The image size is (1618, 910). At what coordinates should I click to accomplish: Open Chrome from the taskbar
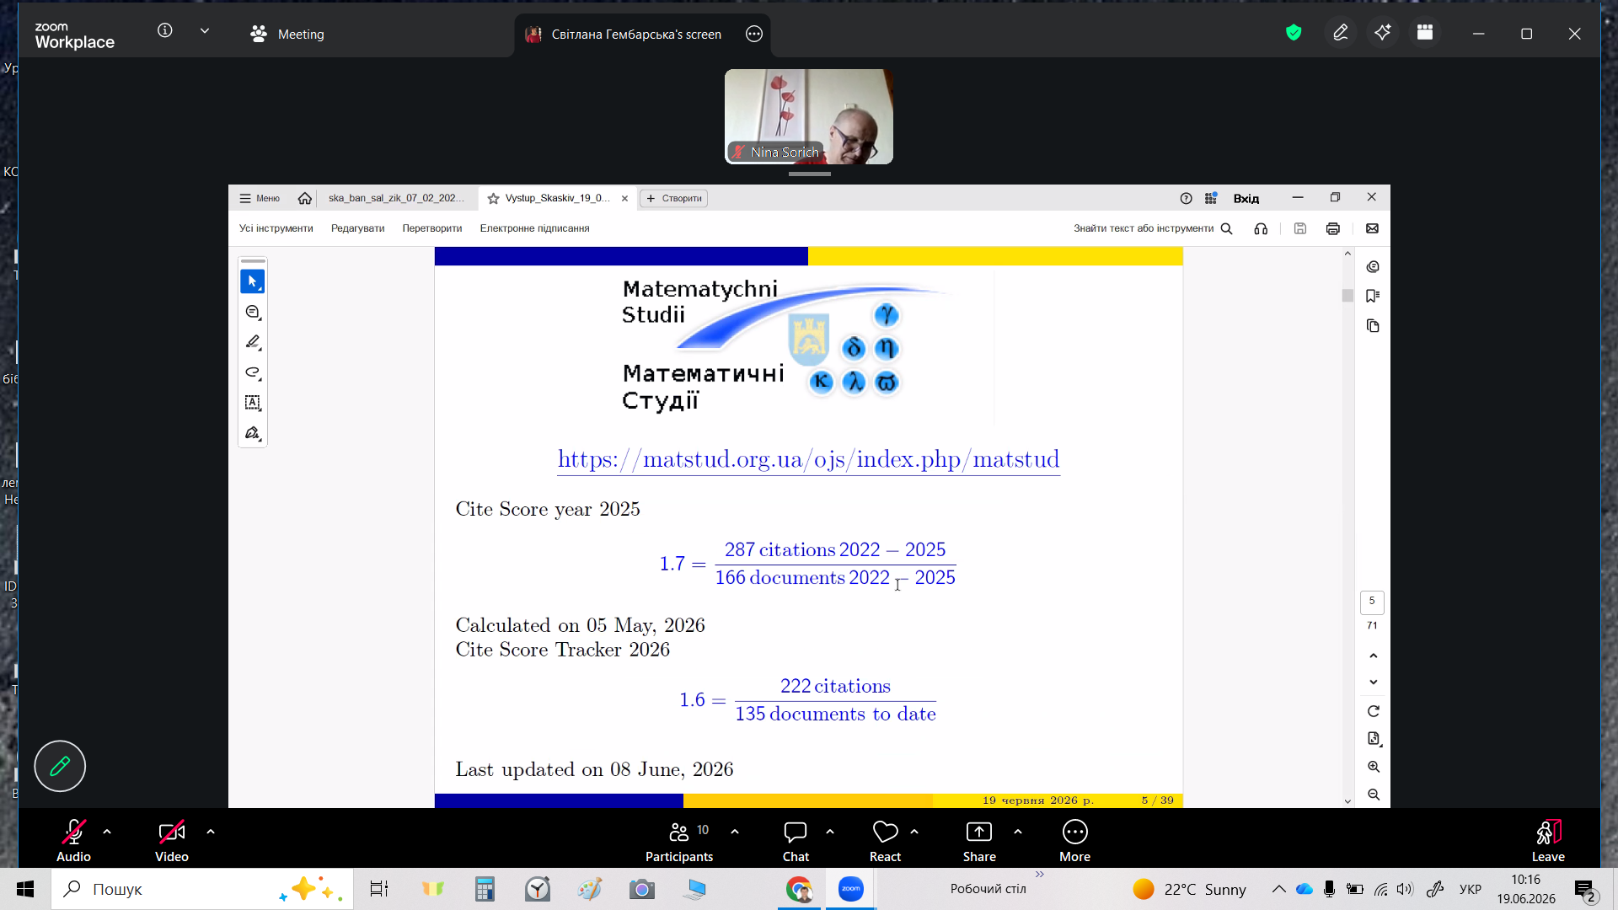click(799, 889)
